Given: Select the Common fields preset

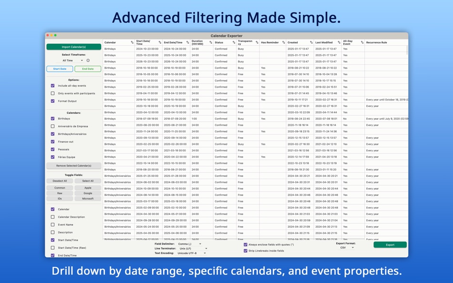Looking at the screenshot, I should click(60, 188).
